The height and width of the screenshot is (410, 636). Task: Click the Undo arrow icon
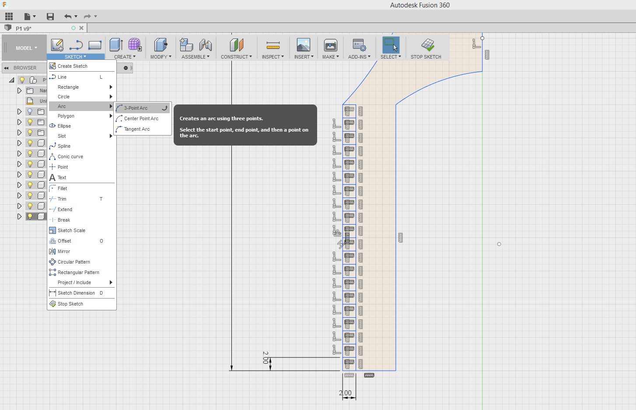(x=68, y=17)
